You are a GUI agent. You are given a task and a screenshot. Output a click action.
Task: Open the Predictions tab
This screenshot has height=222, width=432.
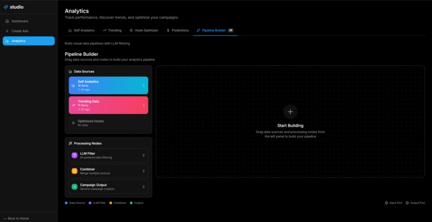coord(178,30)
